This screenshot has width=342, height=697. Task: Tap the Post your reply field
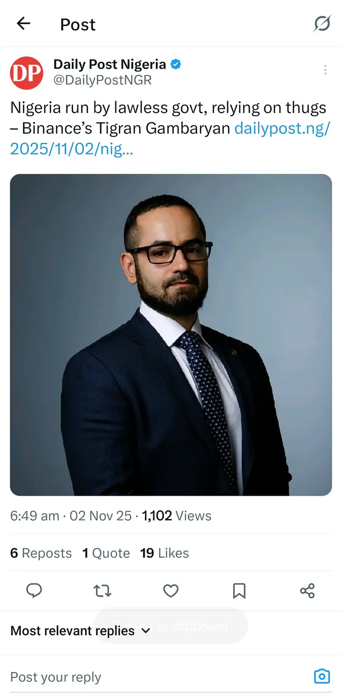[142, 677]
